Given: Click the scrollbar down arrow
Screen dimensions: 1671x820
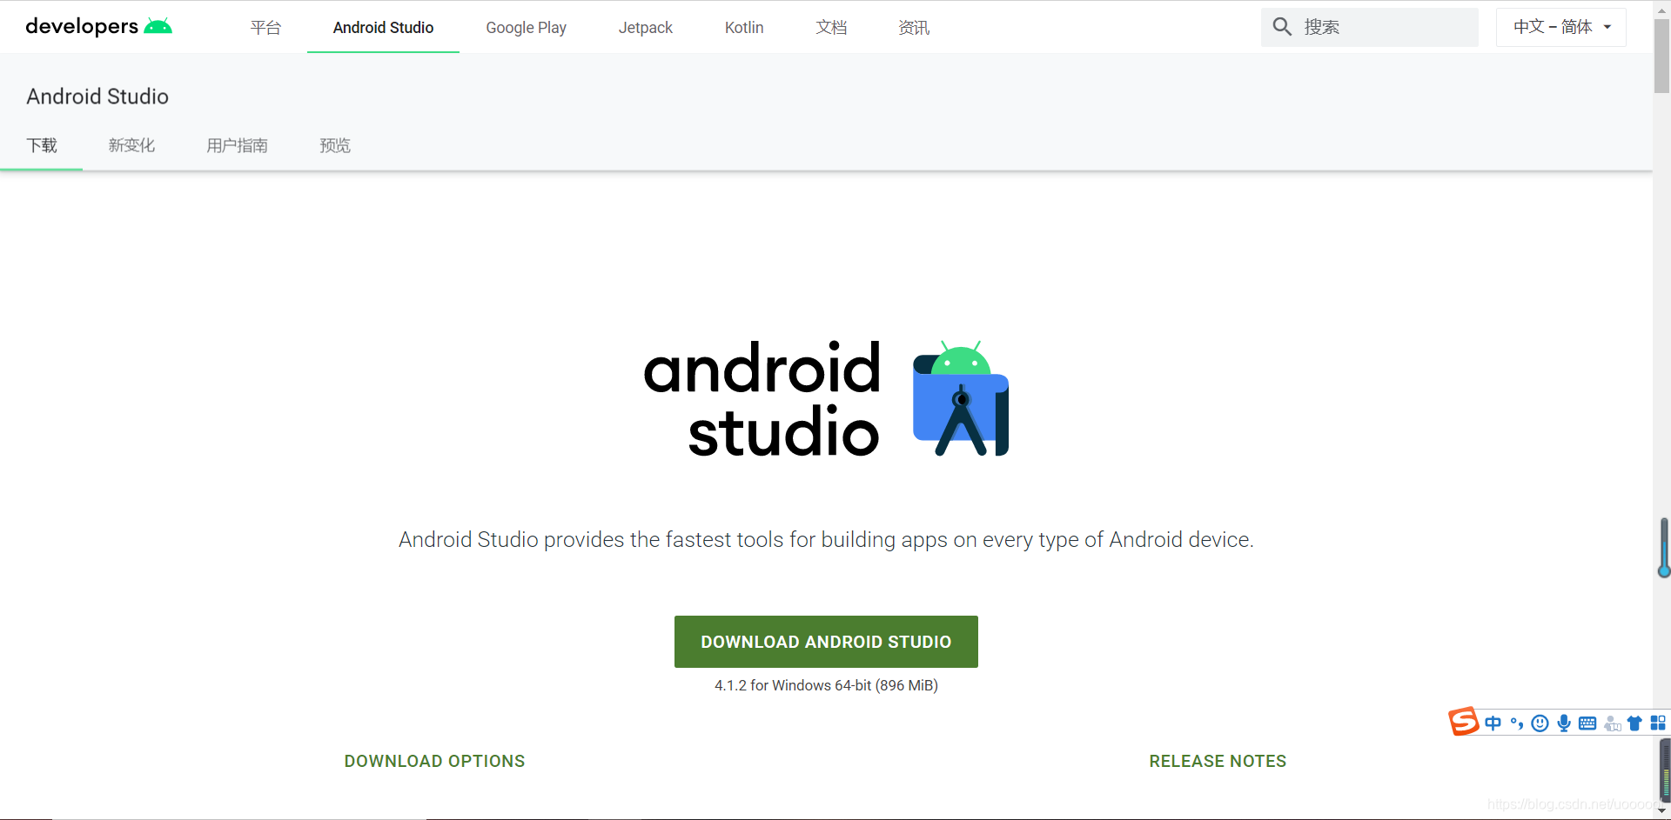Looking at the screenshot, I should coord(1661,811).
